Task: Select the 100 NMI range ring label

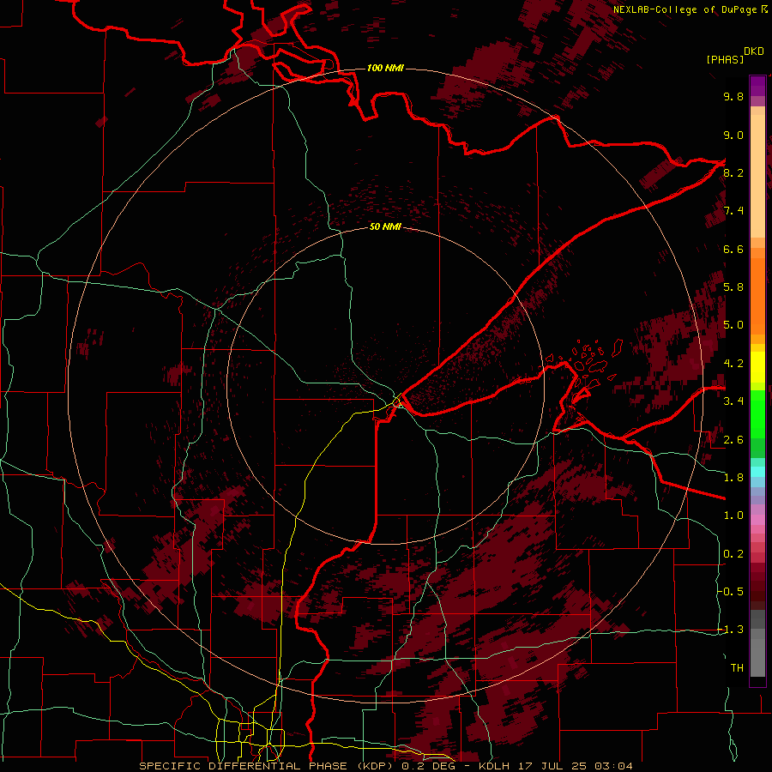Action: (x=385, y=68)
